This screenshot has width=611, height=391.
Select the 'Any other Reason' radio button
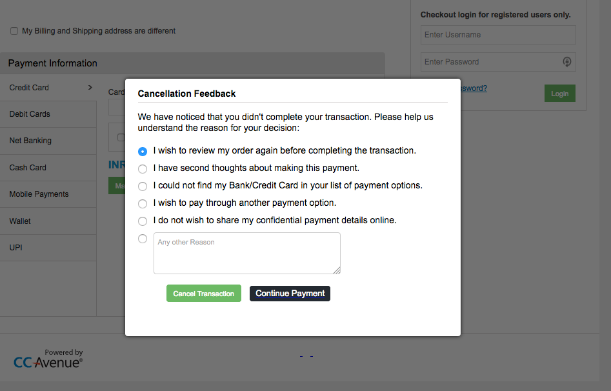tap(143, 239)
